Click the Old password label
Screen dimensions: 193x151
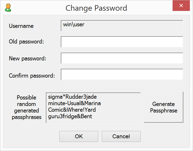coord(26,42)
